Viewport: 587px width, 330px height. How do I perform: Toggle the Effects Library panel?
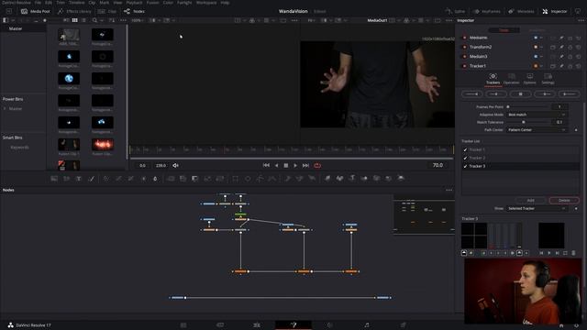click(x=74, y=12)
